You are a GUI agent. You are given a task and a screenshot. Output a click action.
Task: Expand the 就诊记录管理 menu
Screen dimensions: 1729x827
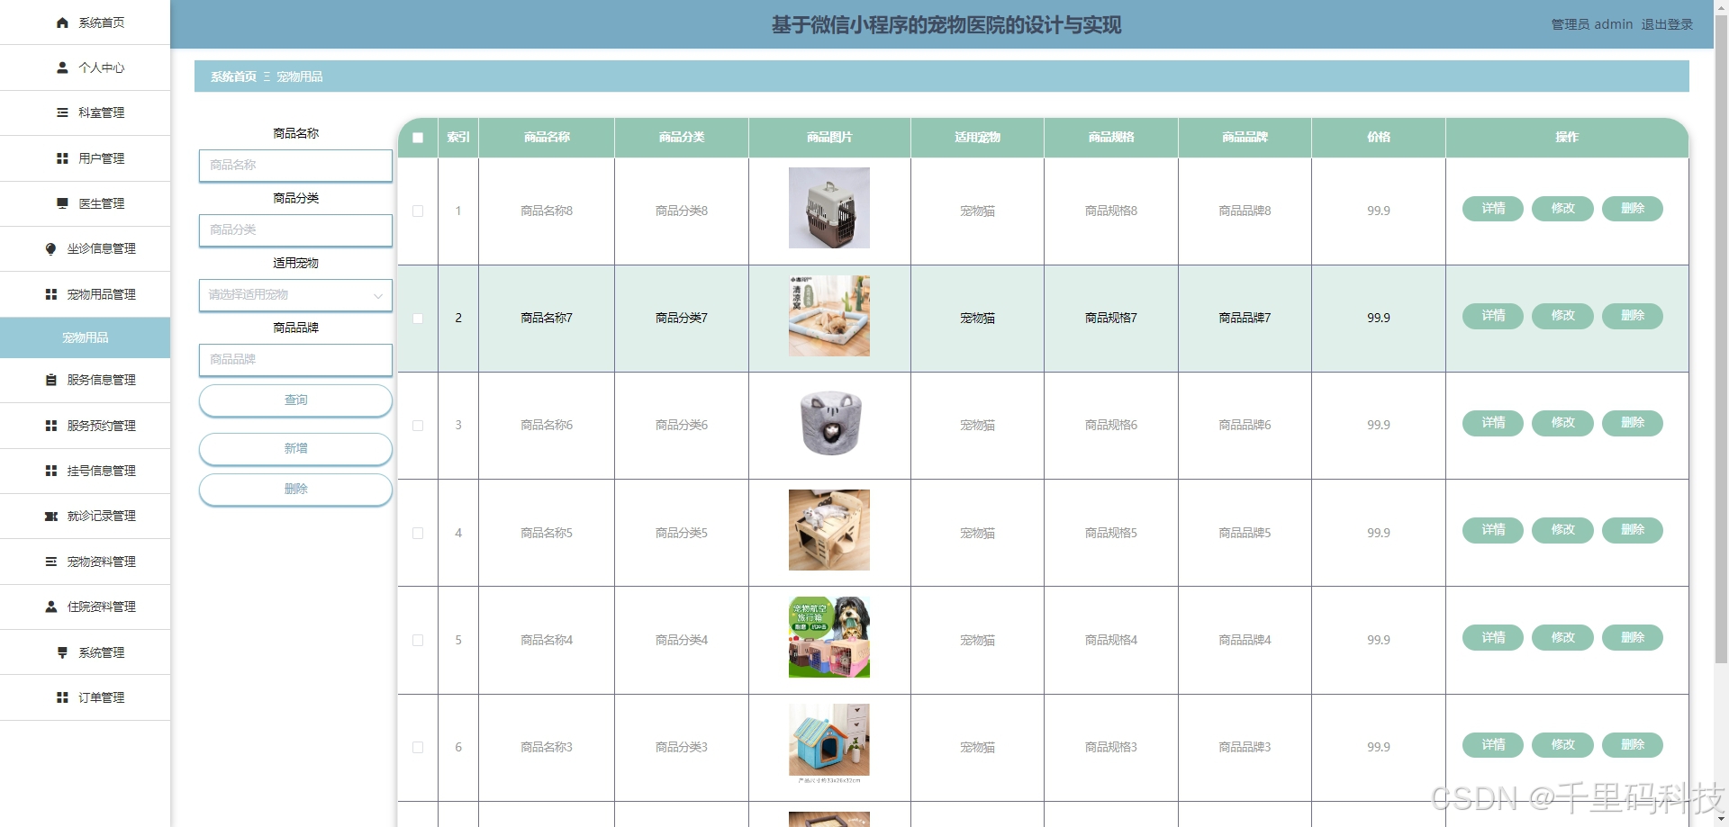tap(85, 516)
